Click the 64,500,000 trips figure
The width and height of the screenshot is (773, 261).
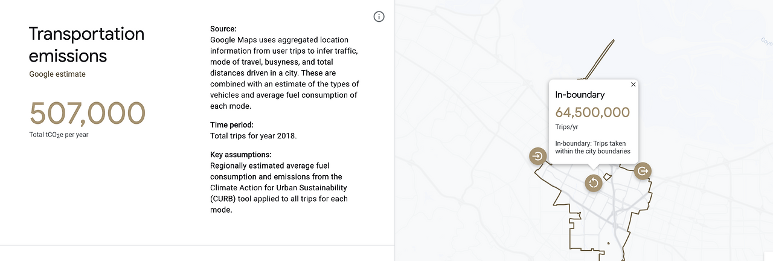[x=592, y=112]
